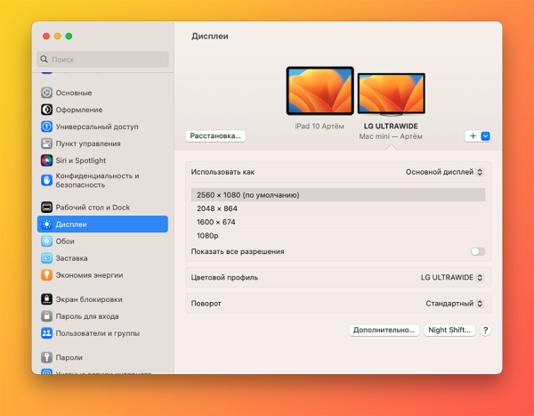534x416 pixels.
Task: Click the Пользователи и группы icon
Action: click(46, 333)
